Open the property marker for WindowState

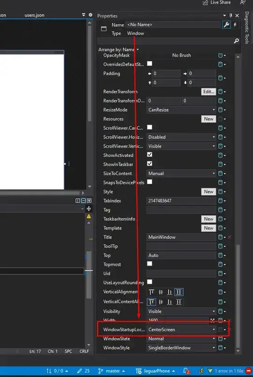coord(222,339)
